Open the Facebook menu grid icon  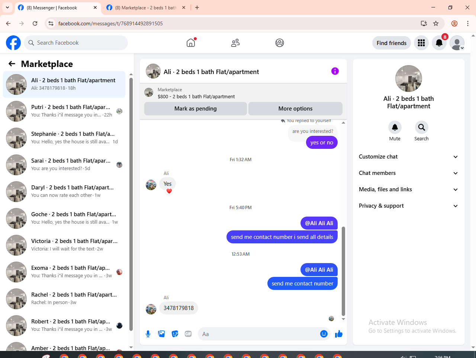[x=421, y=43]
